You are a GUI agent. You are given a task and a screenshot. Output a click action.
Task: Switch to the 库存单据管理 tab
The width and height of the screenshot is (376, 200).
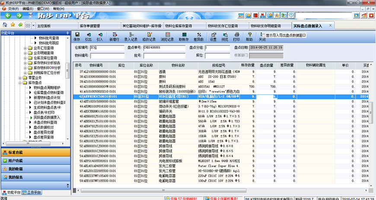pyautogui.click(x=90, y=26)
